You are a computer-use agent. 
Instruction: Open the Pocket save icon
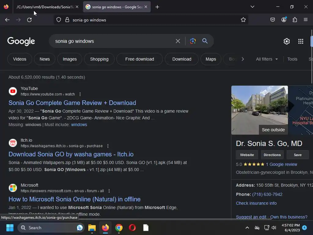pyautogui.click(x=272, y=20)
